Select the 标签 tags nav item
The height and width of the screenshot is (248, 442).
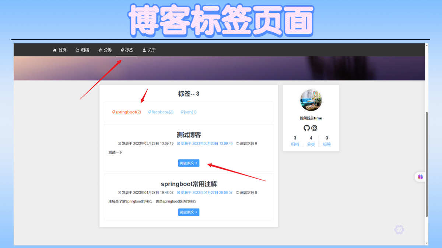(x=127, y=50)
